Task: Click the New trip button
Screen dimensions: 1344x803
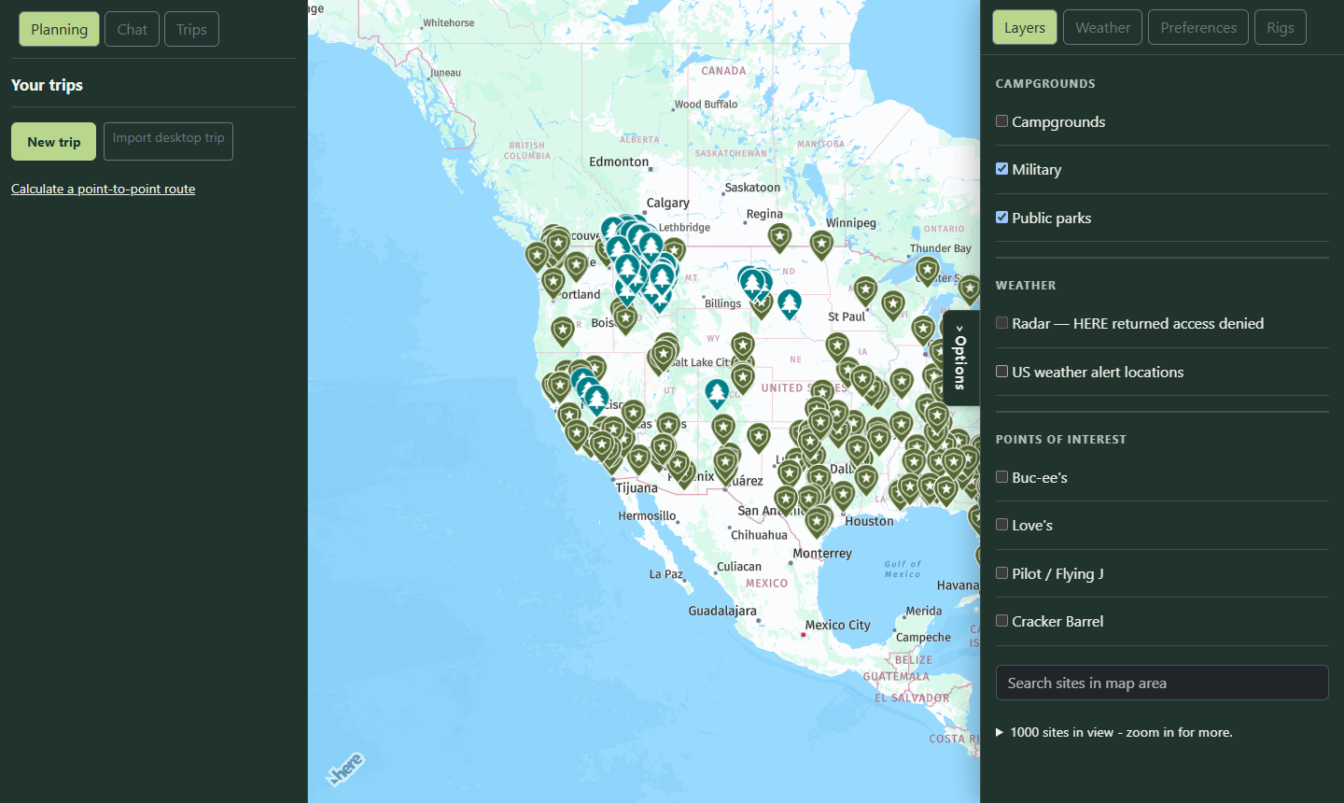Action: pyautogui.click(x=54, y=142)
